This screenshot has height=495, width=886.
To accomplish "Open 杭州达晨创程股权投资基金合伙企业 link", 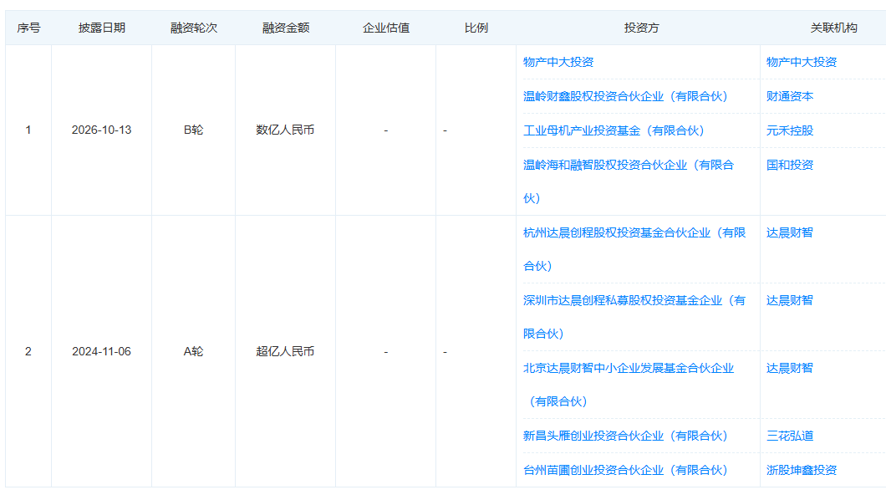I will coord(634,249).
